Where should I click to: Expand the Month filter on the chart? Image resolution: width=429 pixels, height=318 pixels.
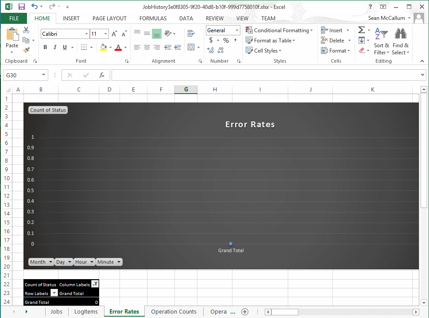(41, 262)
